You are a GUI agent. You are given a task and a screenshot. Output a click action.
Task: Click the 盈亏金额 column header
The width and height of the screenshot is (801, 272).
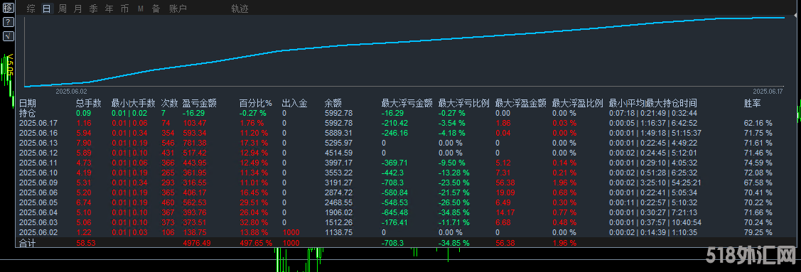tap(200, 103)
